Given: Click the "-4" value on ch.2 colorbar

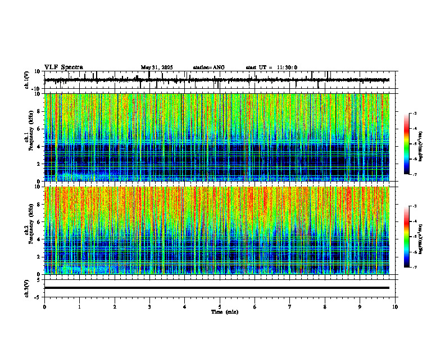Looking at the screenshot, I should pos(415,221).
